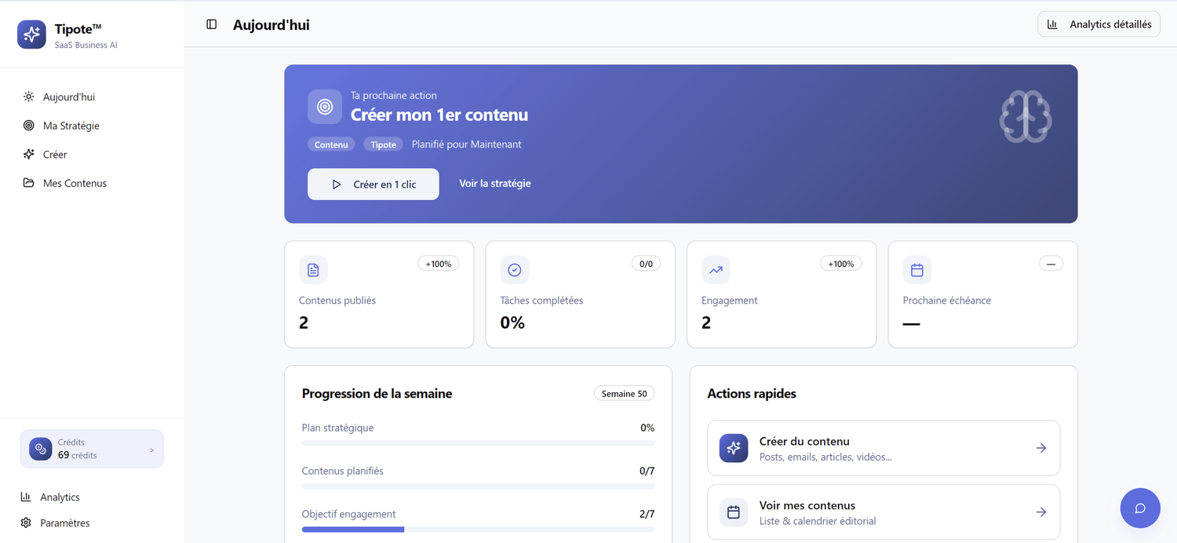The image size is (1177, 543).
Task: Click the Créer en 1 clic button
Action: tap(373, 184)
